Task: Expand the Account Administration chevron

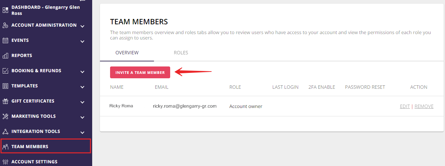Action: (82, 26)
